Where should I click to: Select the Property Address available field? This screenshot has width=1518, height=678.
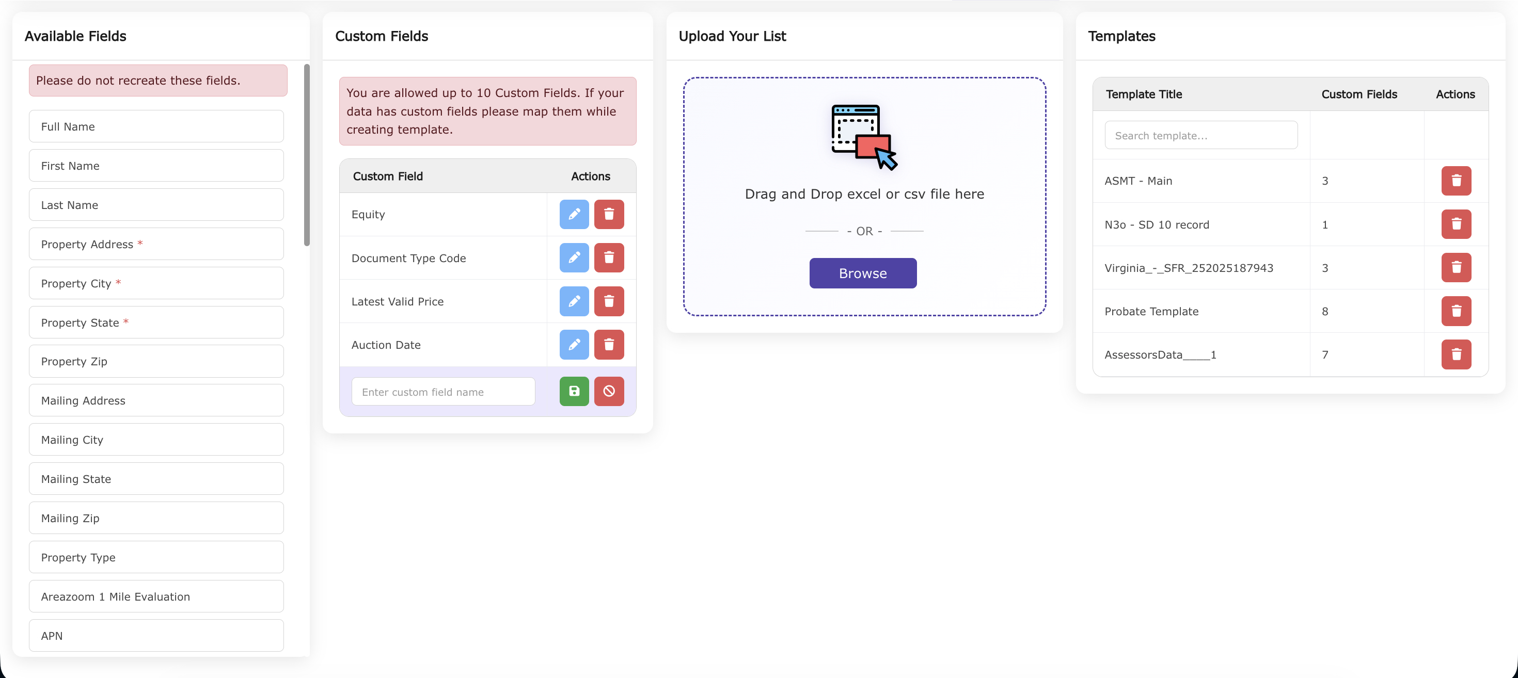(x=155, y=243)
